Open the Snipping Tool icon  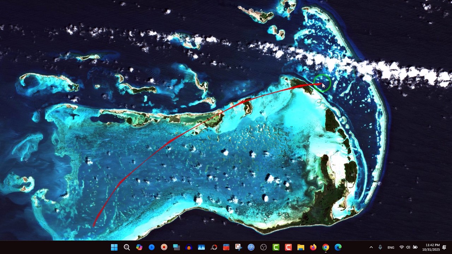coord(238,247)
